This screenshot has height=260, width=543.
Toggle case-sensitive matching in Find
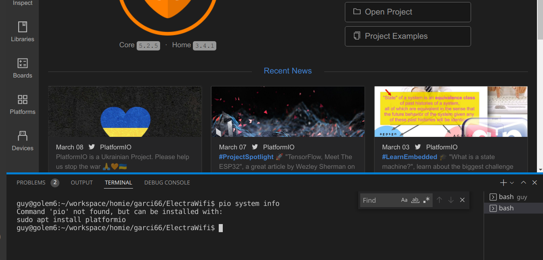[x=404, y=200]
